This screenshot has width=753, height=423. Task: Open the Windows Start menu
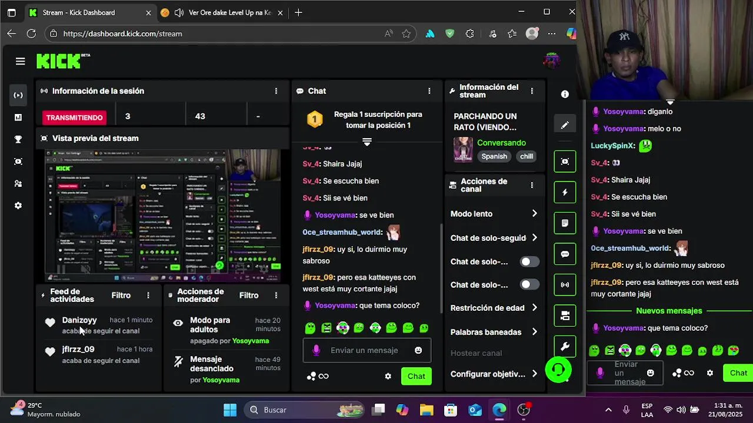[x=230, y=410]
